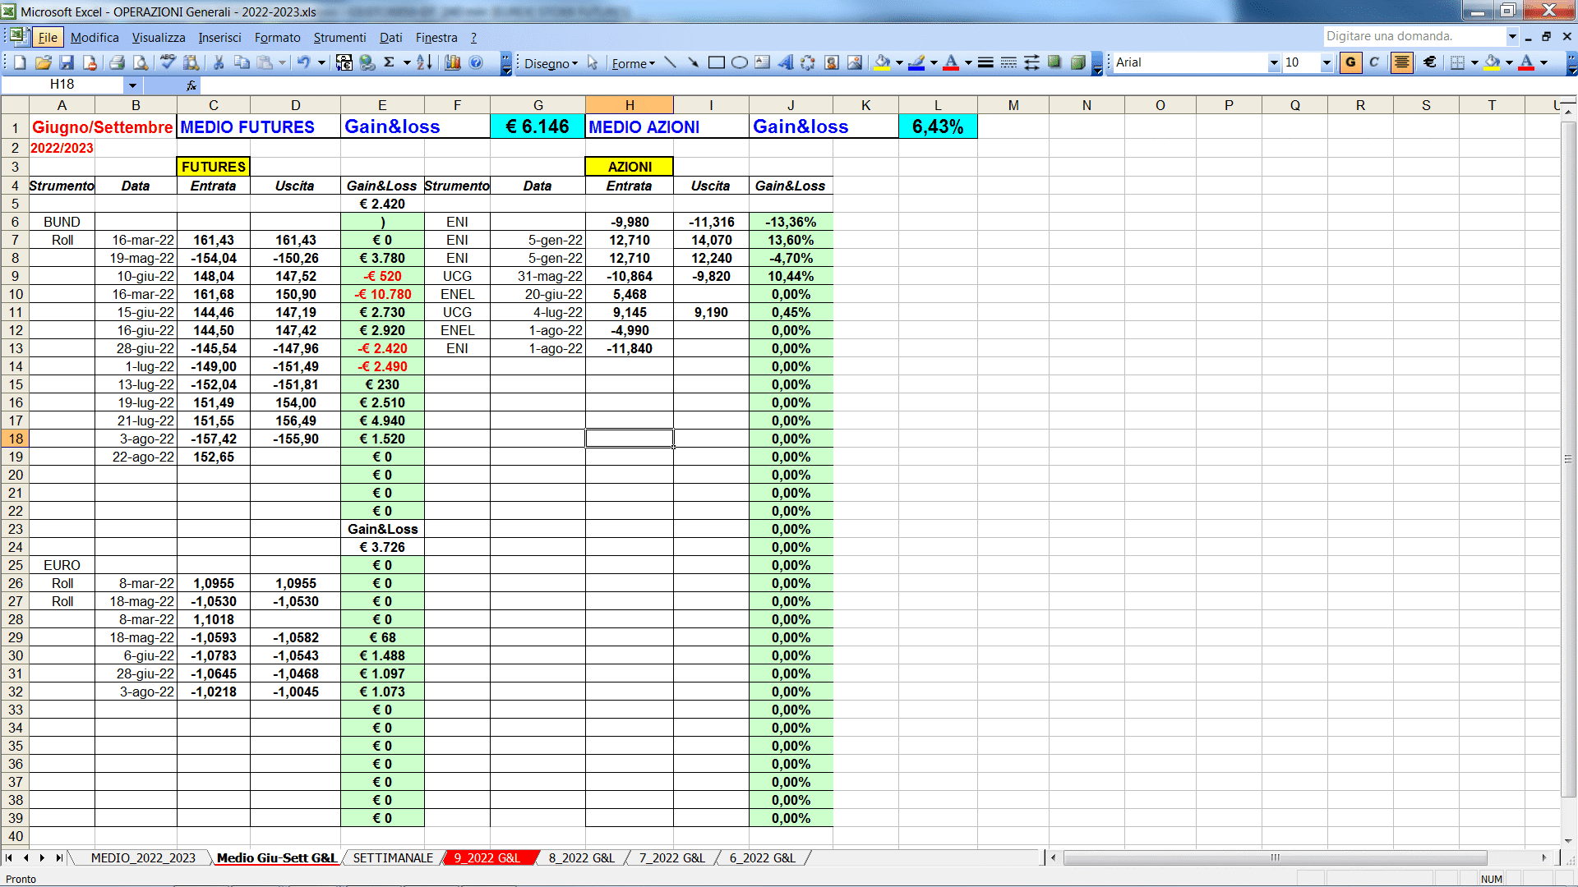Open the red 9_2022 G&L sheet tab
Viewport: 1578px width, 887px height.
point(487,857)
